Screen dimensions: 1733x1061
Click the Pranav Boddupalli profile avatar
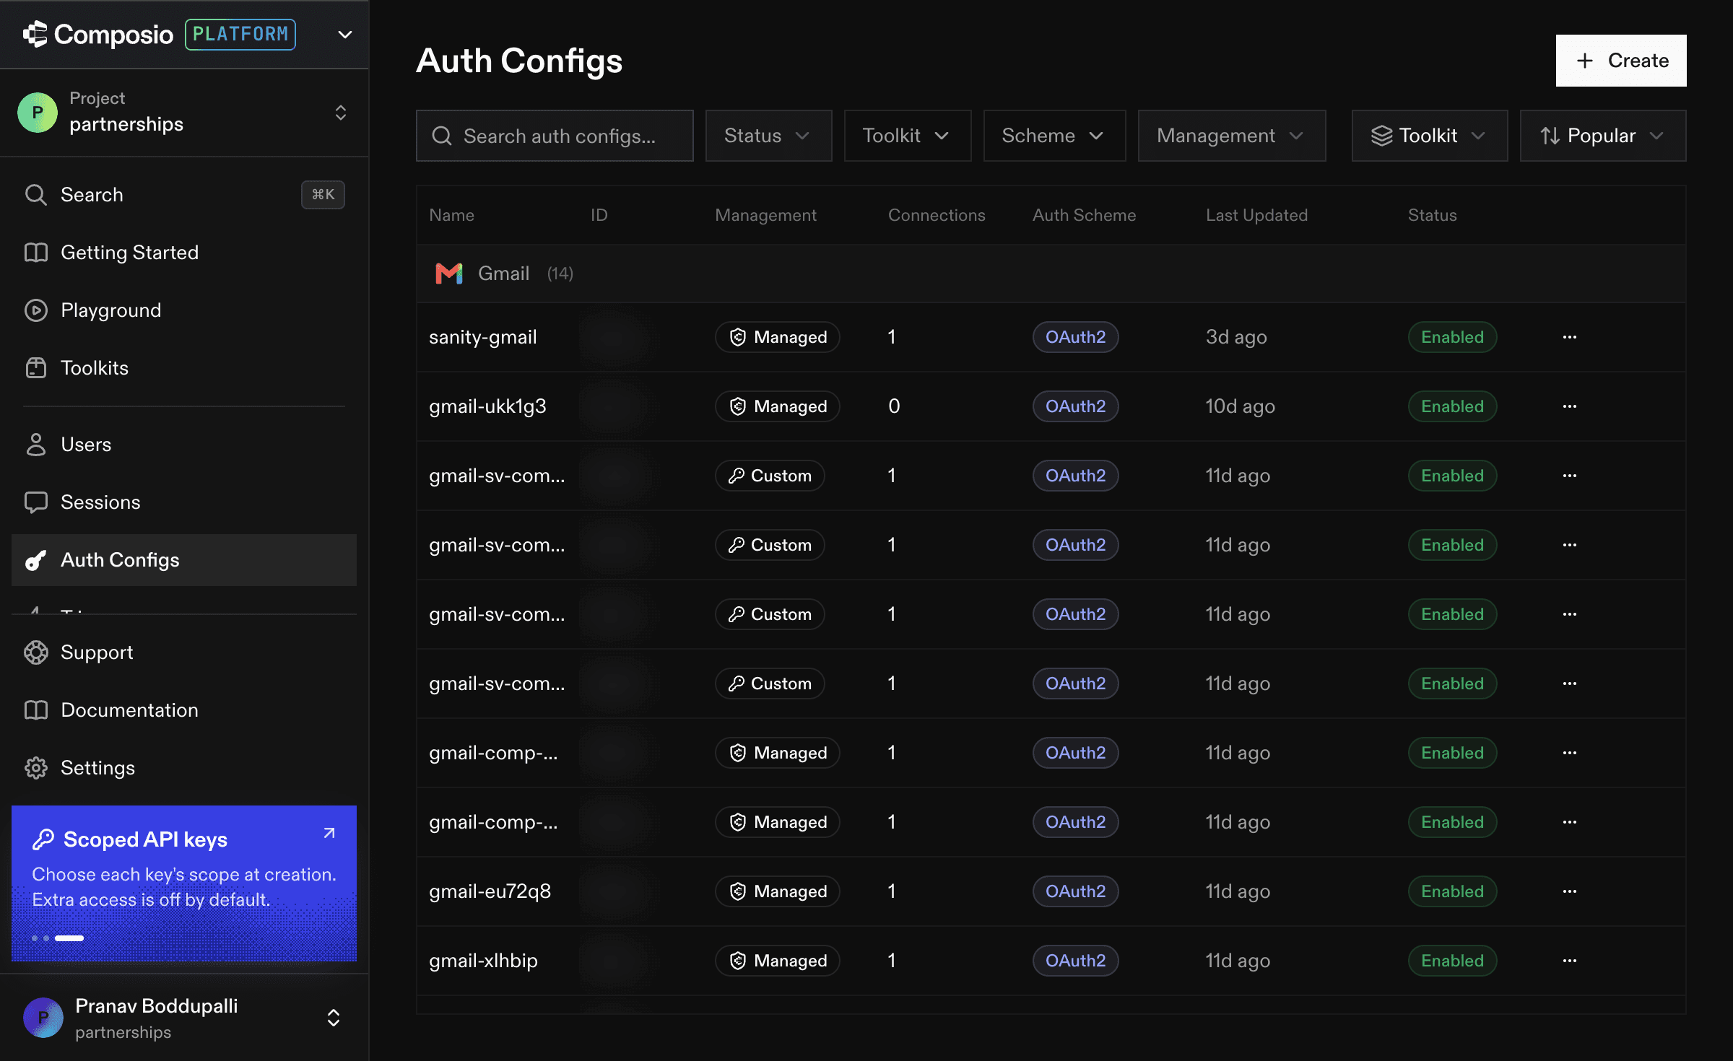tap(43, 1018)
